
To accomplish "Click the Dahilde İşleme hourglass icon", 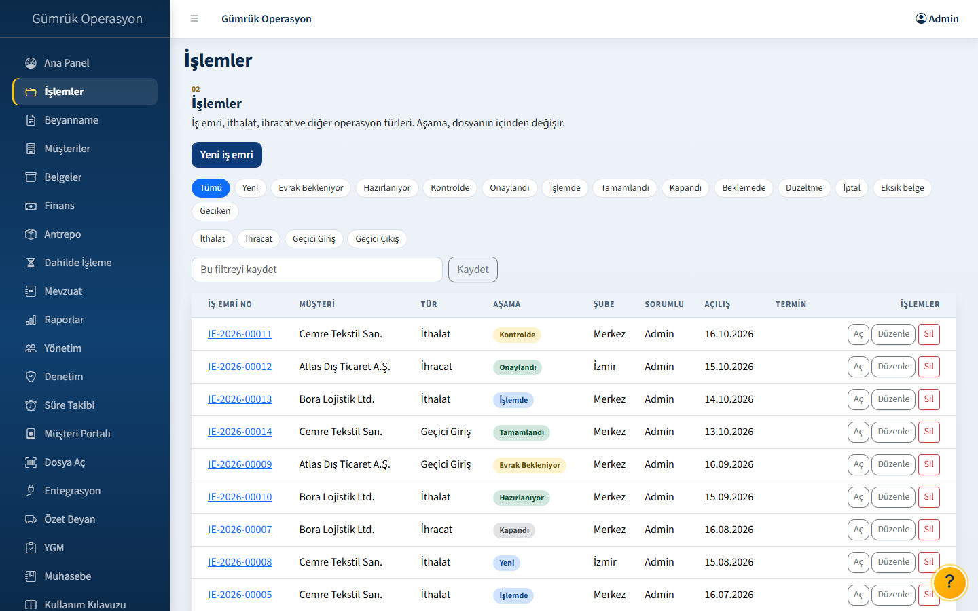I will [31, 263].
